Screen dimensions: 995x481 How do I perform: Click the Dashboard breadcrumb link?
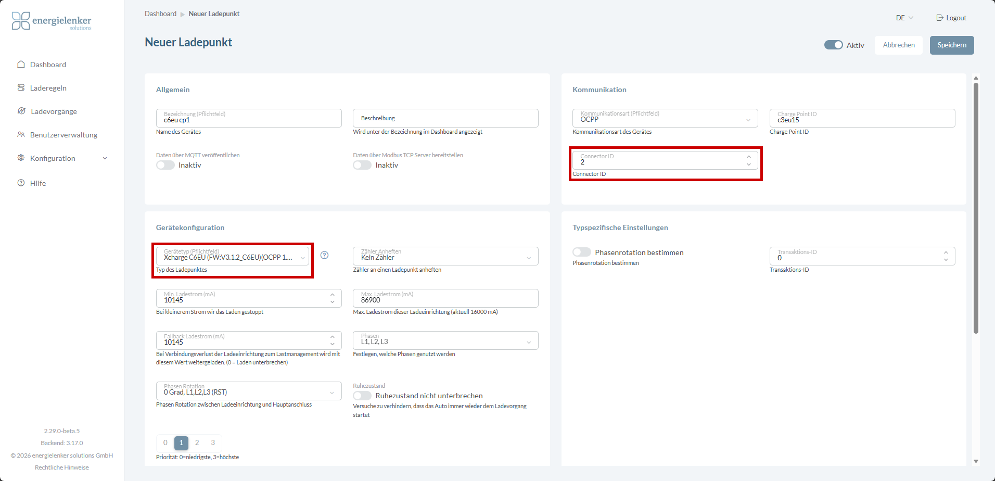point(160,14)
